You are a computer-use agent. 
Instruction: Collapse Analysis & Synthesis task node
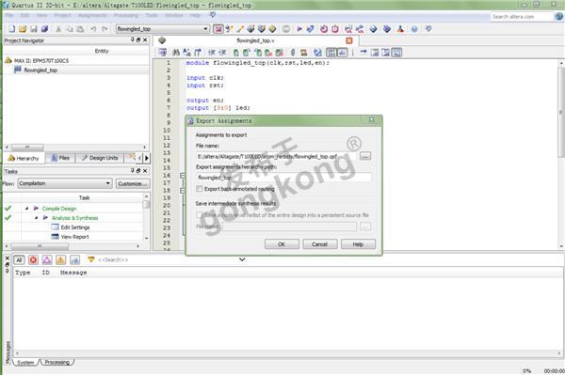(36, 218)
